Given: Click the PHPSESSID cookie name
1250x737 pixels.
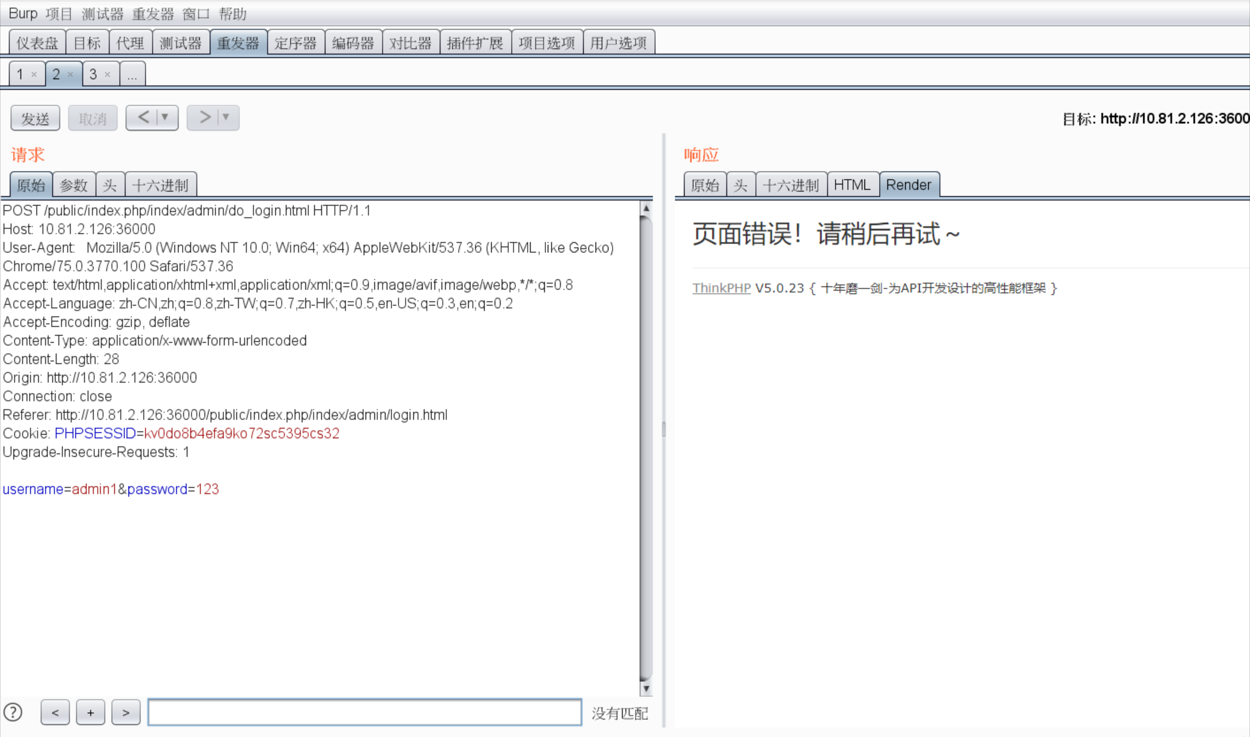Looking at the screenshot, I should click(96, 433).
